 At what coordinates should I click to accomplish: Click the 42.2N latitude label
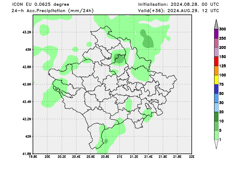(27, 119)
